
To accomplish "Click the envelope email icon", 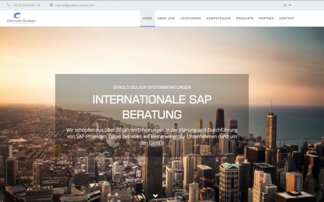I will click(51, 5).
